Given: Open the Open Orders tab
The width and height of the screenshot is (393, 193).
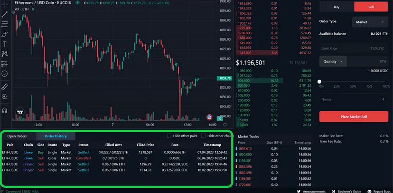Looking at the screenshot, I should [x=17, y=136].
